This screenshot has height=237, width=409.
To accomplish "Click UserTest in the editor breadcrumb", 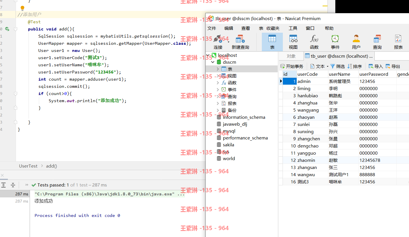I will [x=28, y=166].
